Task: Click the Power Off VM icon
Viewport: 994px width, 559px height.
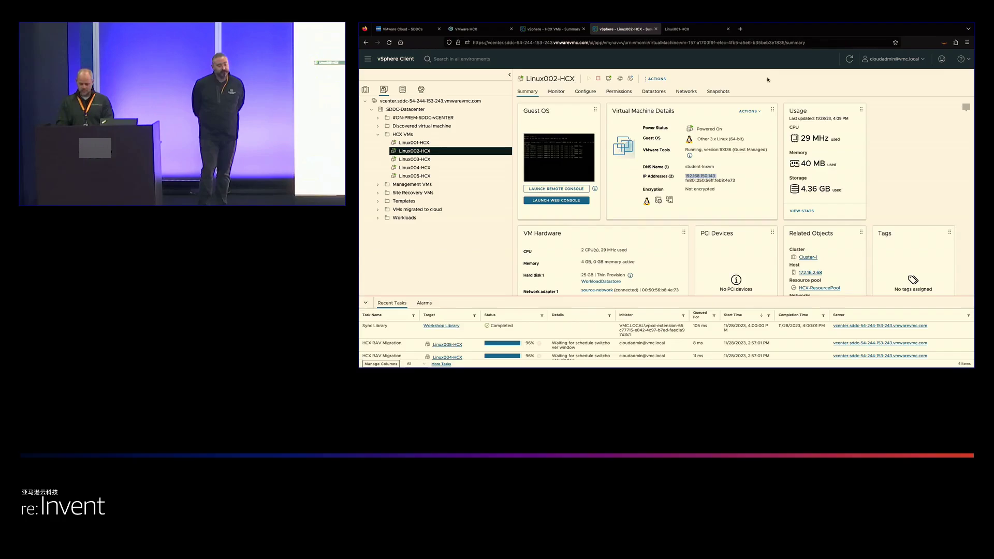Action: tap(598, 79)
